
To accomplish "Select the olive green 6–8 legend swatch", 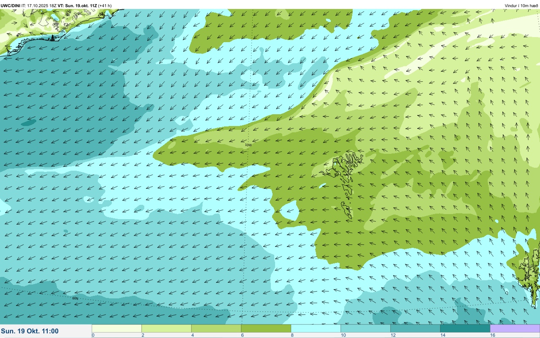I will click(266, 328).
